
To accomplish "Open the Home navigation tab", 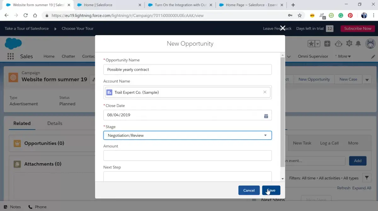I will click(x=49, y=56).
